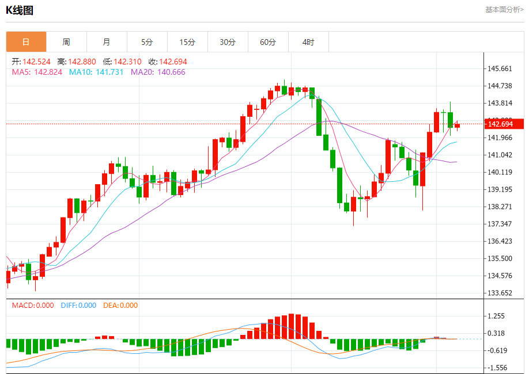Click the 145.661 axis label

[x=500, y=68]
